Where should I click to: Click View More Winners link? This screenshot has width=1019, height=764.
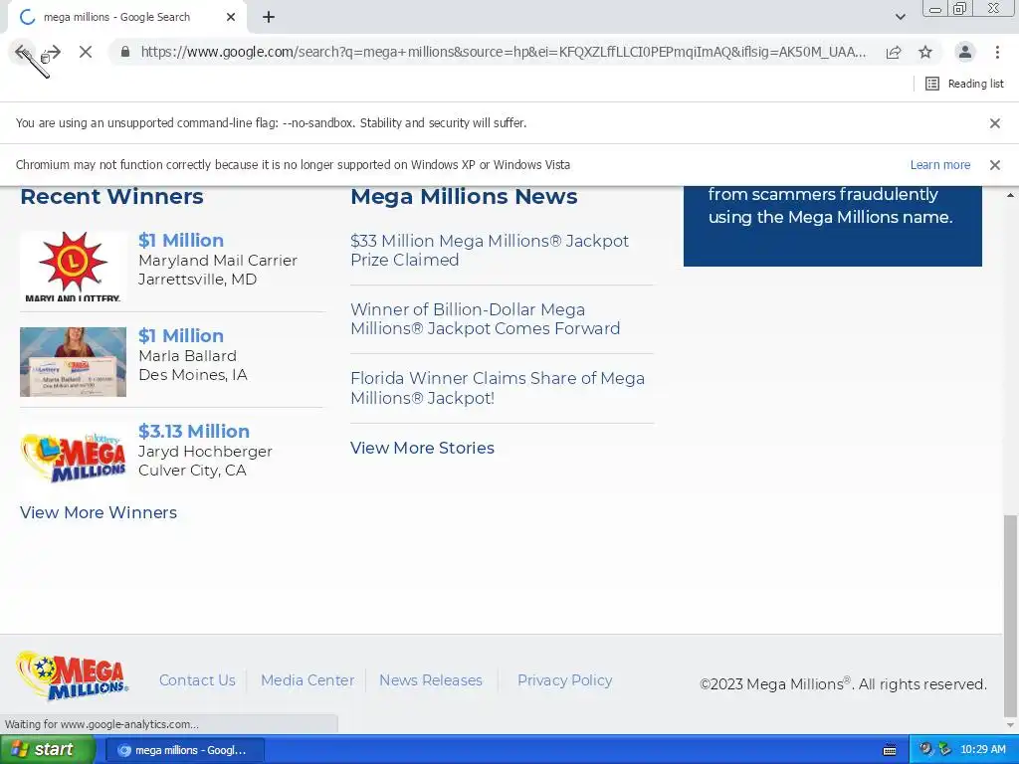coord(99,512)
